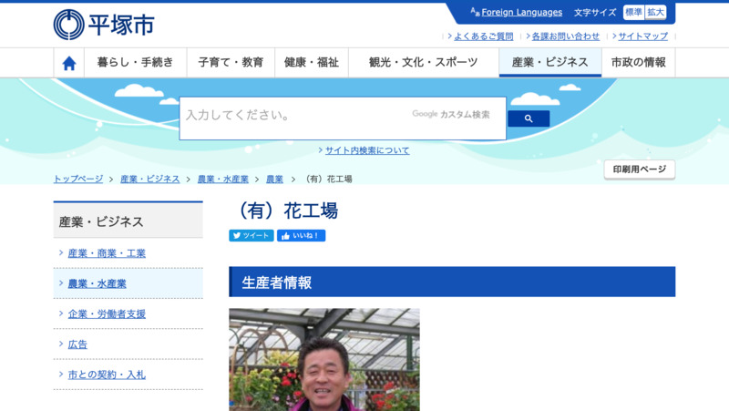This screenshot has height=411, width=729.
Task: Click 印刷用ページ button
Action: click(640, 170)
